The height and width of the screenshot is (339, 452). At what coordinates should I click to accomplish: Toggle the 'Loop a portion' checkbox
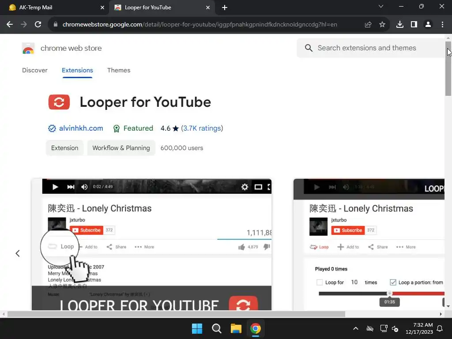[x=393, y=282]
